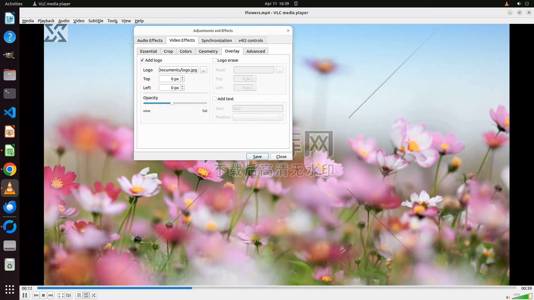Switch to the Geometry tab
Image resolution: width=534 pixels, height=300 pixels.
coord(208,51)
